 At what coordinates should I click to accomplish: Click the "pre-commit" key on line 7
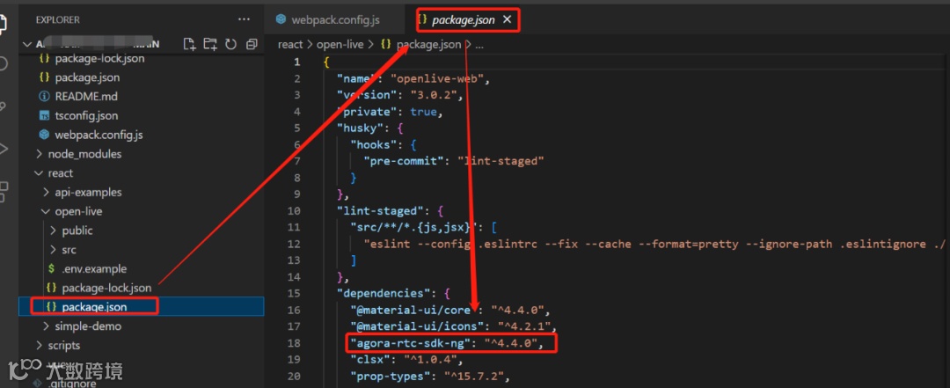tap(404, 161)
